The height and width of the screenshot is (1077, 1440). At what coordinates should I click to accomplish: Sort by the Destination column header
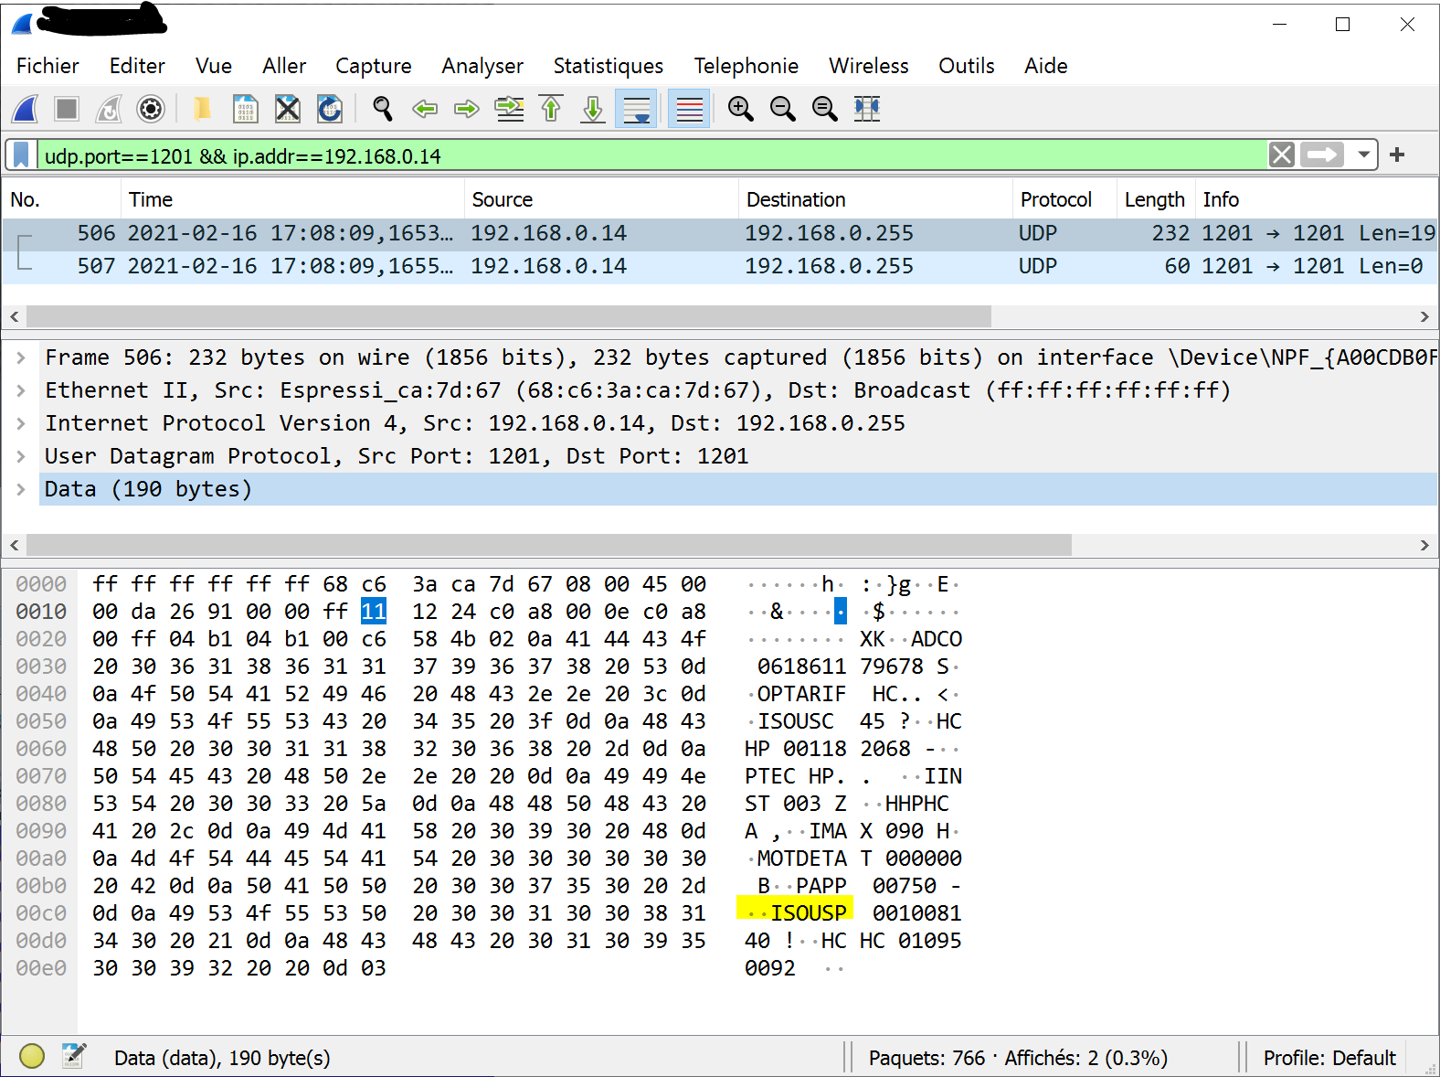coord(875,199)
